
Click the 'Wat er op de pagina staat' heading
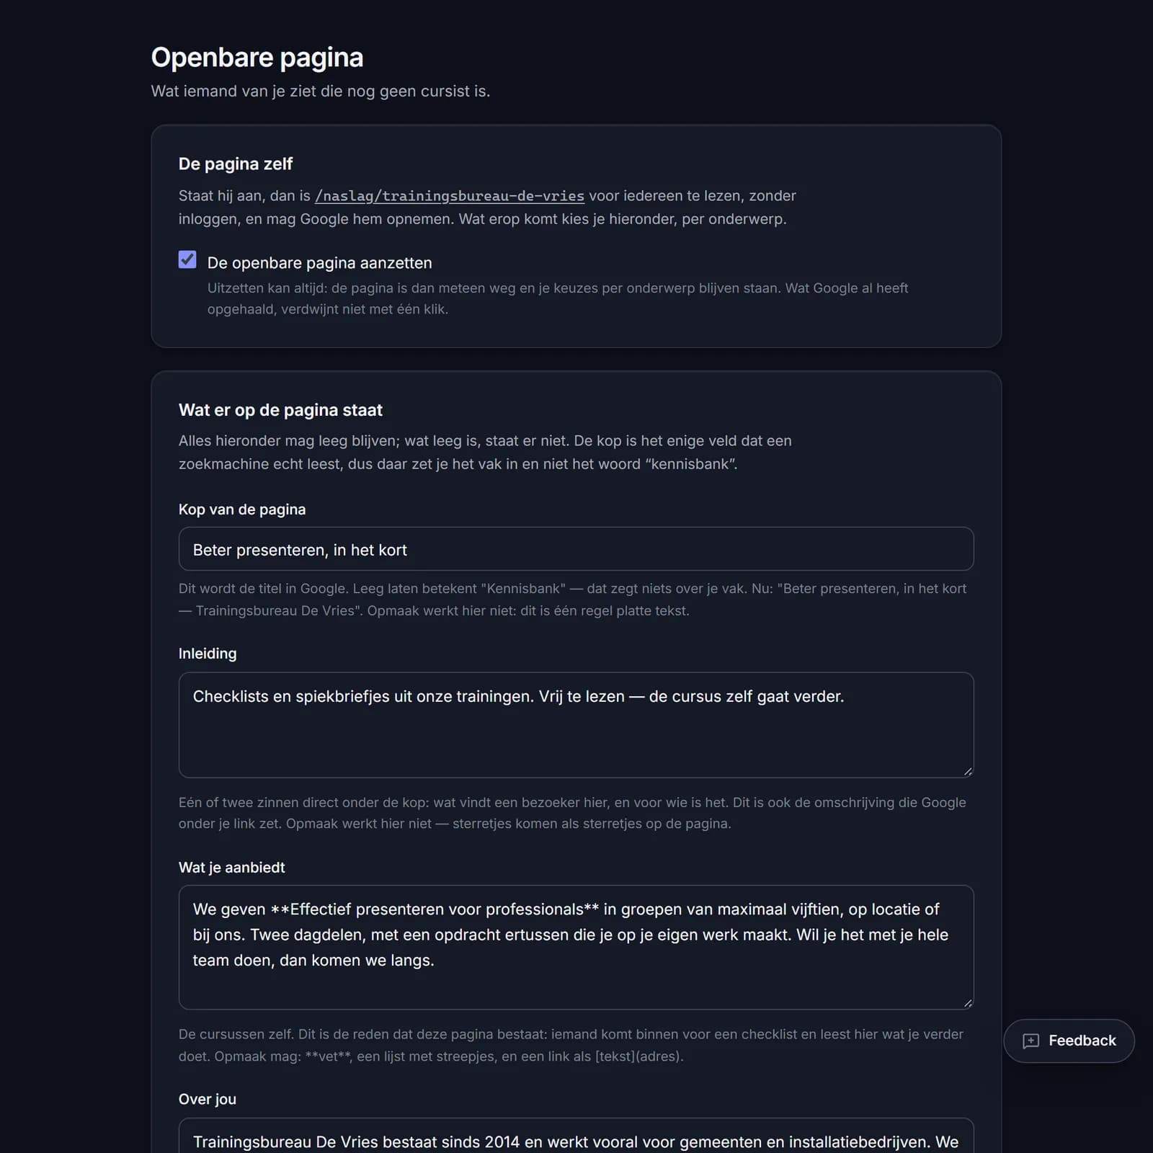280,410
